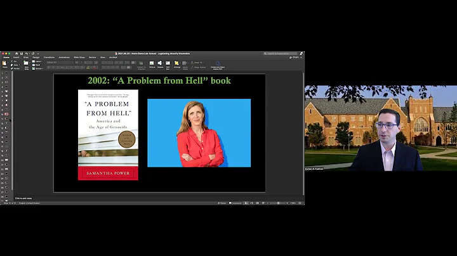
Task: Activate the Format painter
Action: tap(15, 68)
